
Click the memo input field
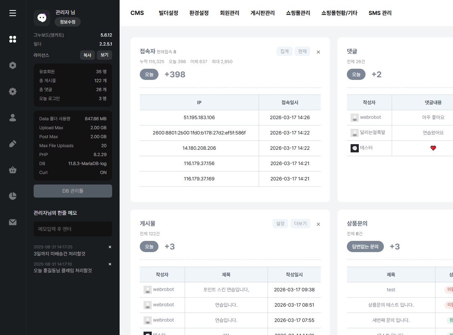click(73, 229)
